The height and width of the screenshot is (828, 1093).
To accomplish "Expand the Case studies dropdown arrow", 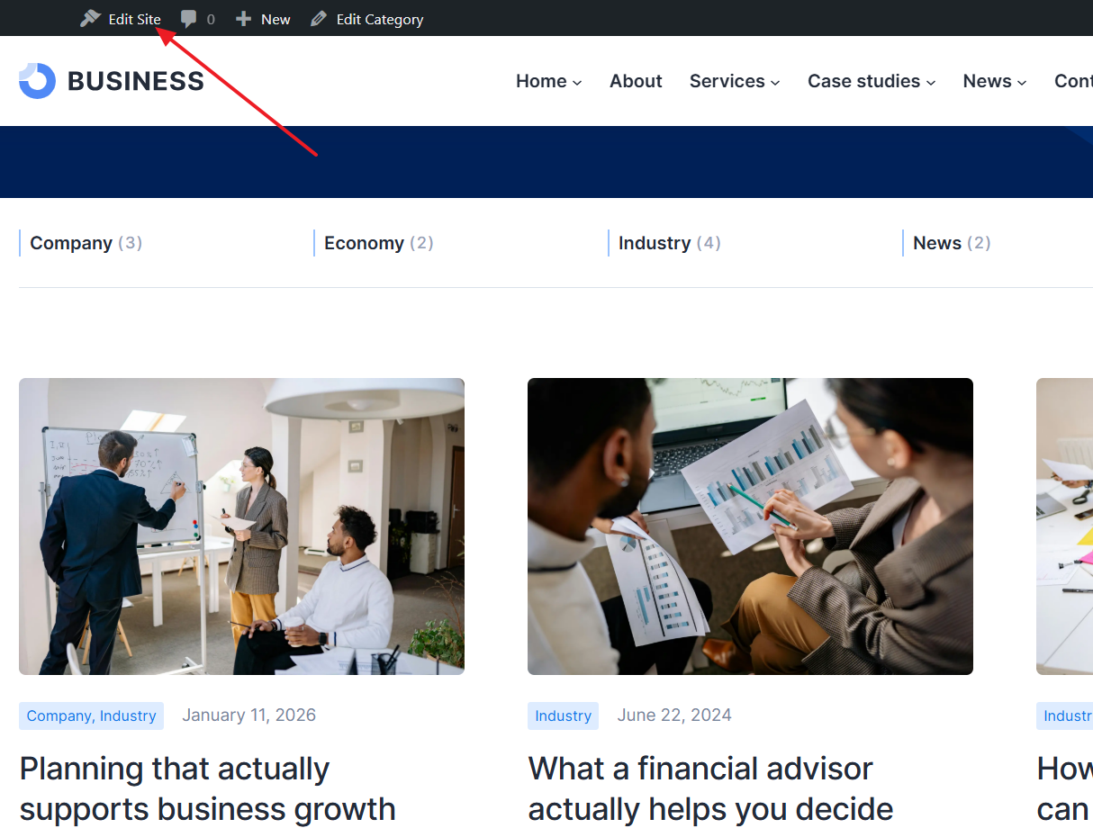I will (x=931, y=83).
